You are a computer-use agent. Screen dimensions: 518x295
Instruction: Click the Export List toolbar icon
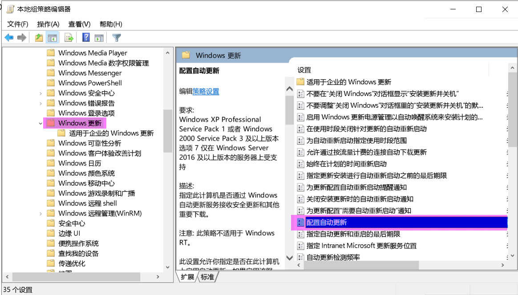point(69,38)
